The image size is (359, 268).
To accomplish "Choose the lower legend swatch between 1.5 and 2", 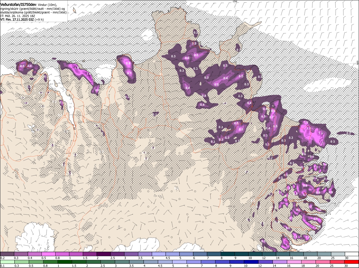I will pos(79,262).
